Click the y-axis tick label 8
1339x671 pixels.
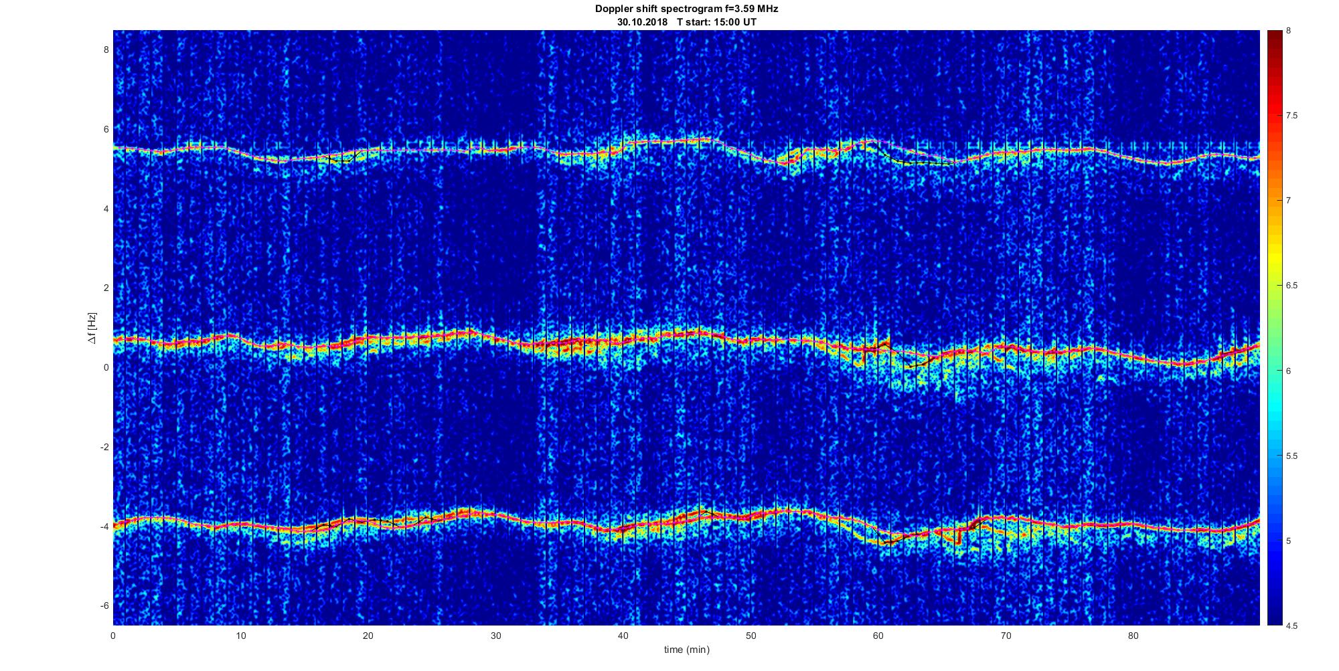pyautogui.click(x=106, y=50)
